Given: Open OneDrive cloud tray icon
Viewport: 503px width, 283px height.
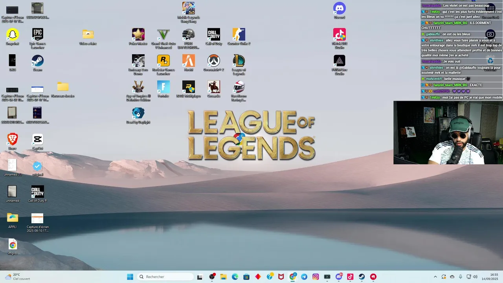Looking at the screenshot, I should 452,277.
